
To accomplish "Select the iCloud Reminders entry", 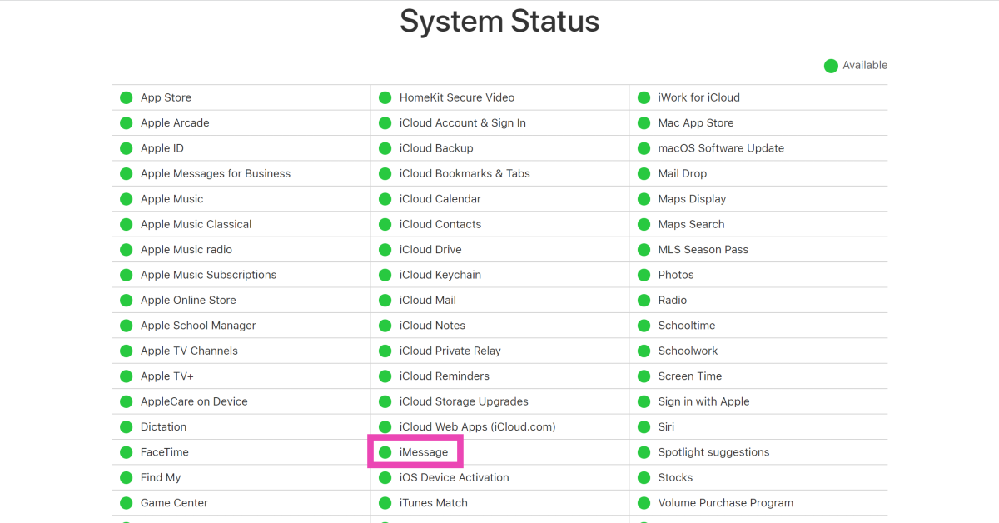I will pos(445,376).
